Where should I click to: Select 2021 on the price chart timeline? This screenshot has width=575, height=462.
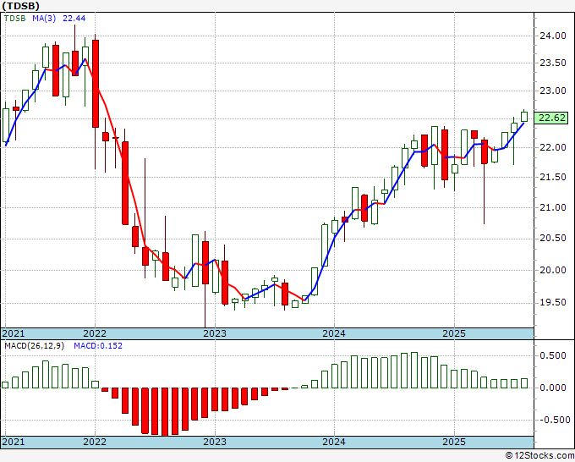coord(14,333)
